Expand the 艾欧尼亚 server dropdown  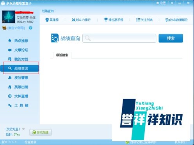(23, 129)
